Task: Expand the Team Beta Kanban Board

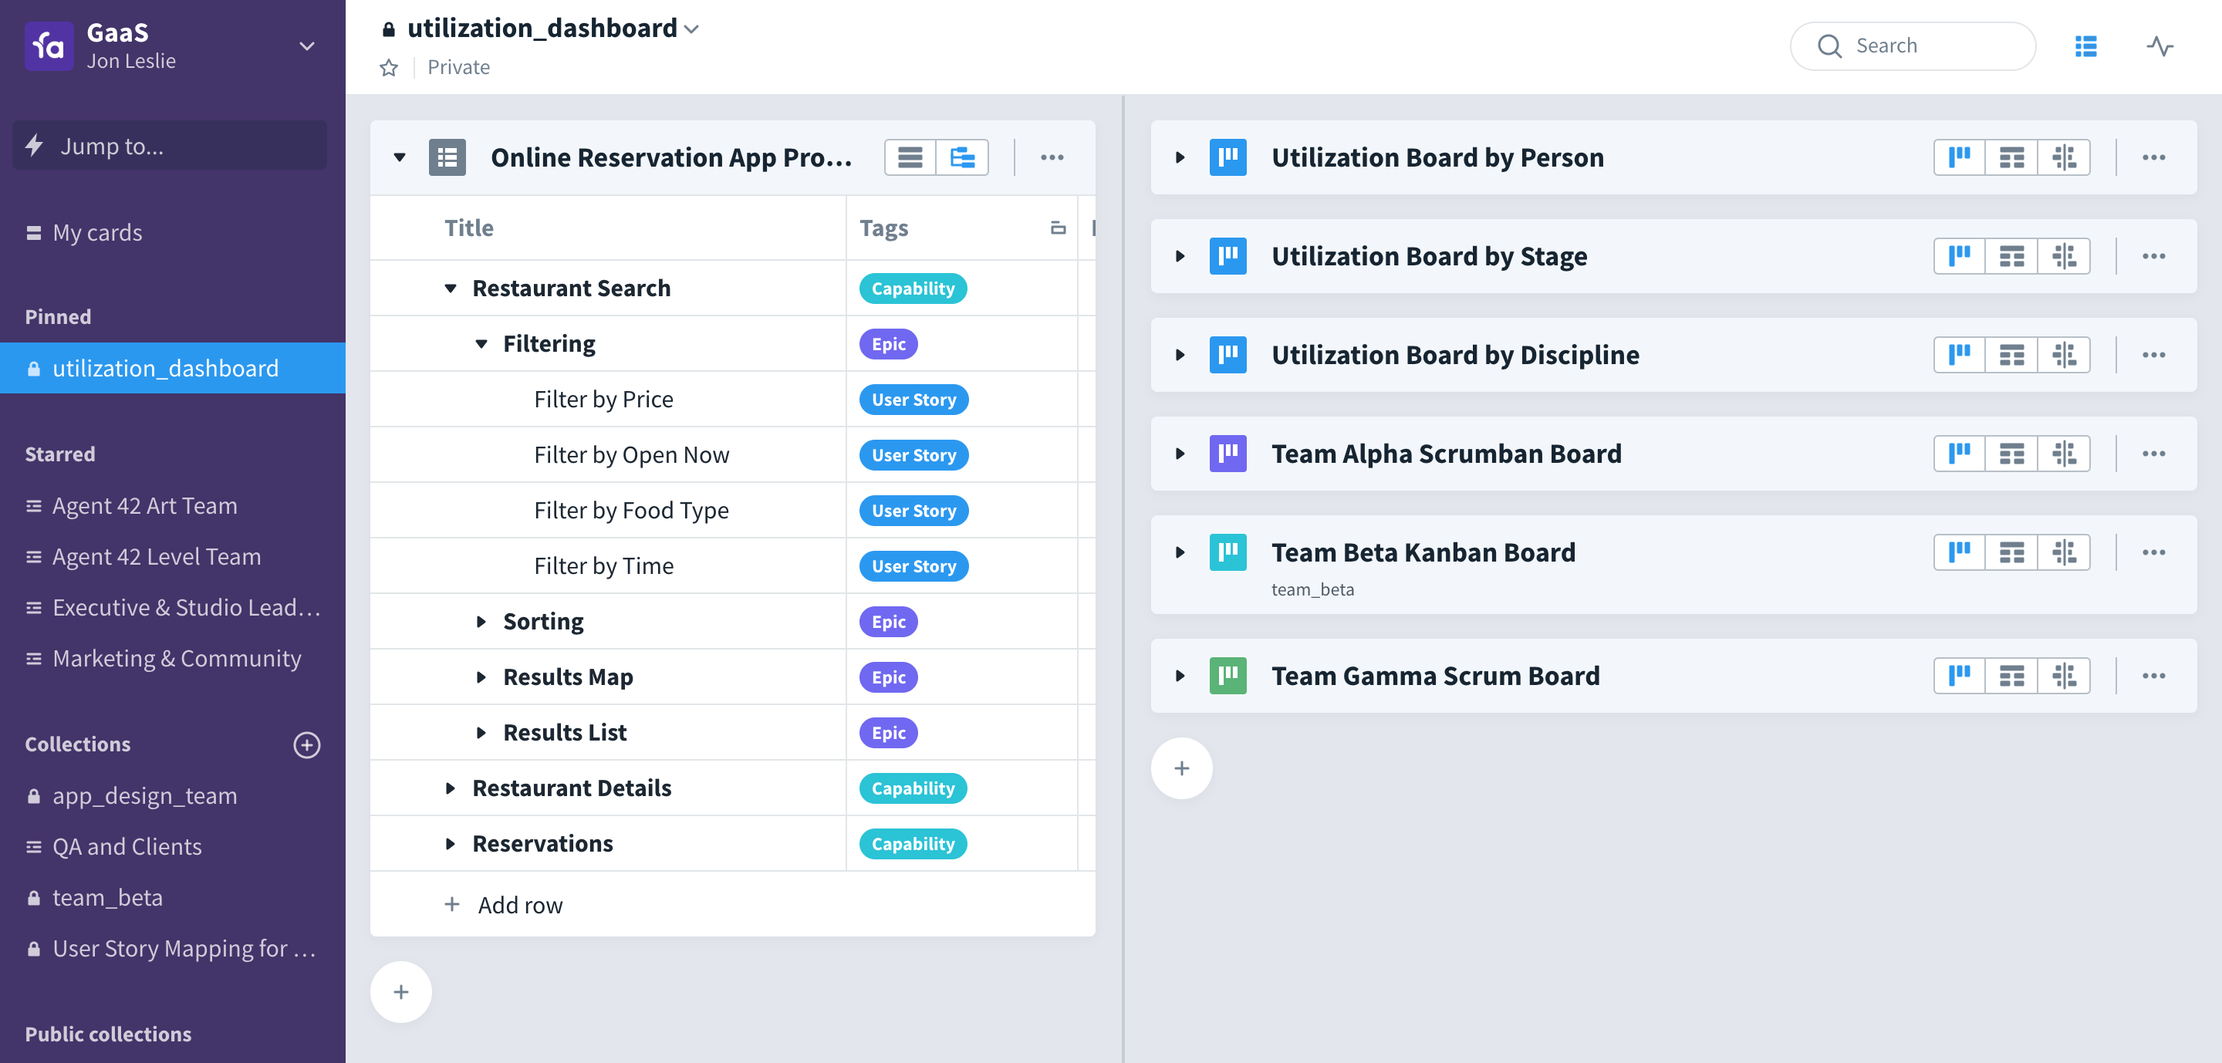Action: (1180, 552)
